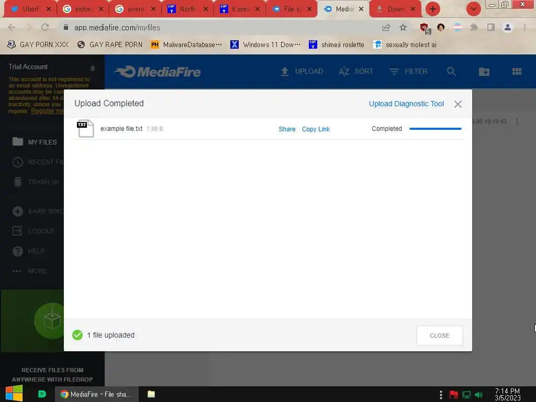Click the browser address bar URL

pyautogui.click(x=117, y=28)
